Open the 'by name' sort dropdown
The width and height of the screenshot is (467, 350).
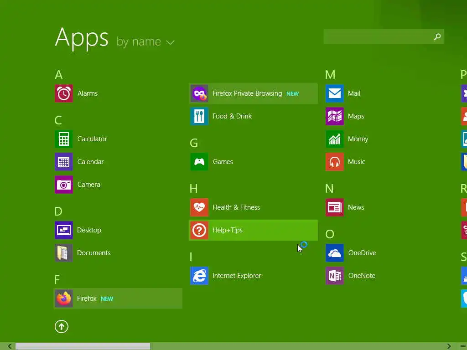point(145,41)
